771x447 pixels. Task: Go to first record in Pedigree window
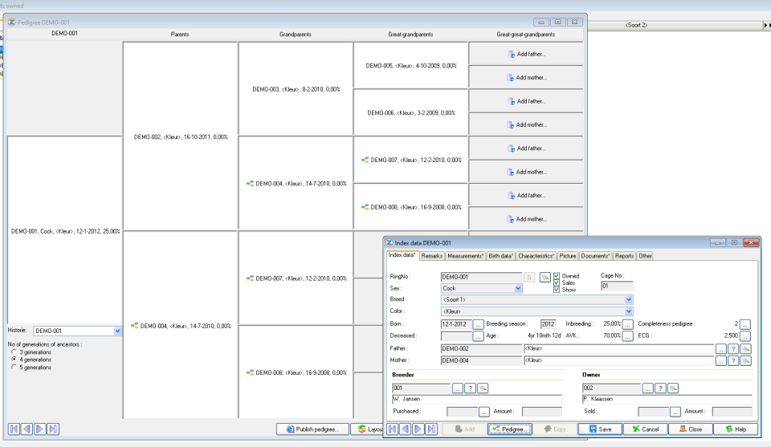[14, 429]
